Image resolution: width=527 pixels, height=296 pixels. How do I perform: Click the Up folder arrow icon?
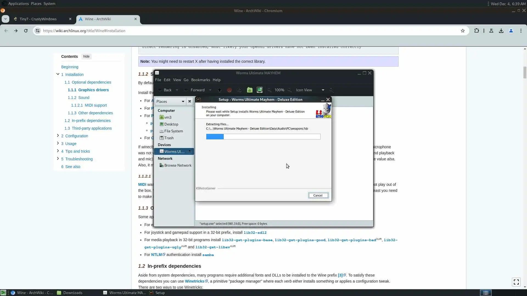[220, 90]
